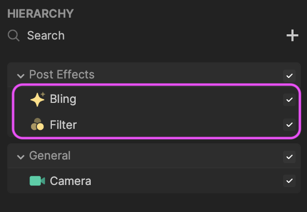The width and height of the screenshot is (307, 212).
Task: Toggle the Camera checkbox off
Action: tap(289, 181)
